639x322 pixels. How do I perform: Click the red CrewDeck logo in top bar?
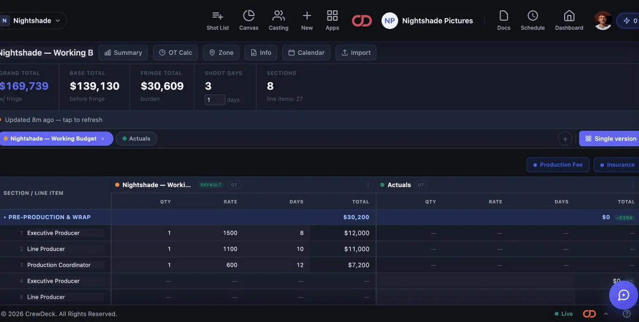click(362, 21)
